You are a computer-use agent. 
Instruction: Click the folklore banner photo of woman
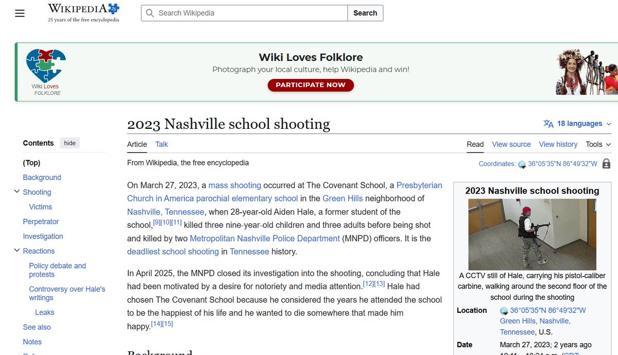[571, 72]
